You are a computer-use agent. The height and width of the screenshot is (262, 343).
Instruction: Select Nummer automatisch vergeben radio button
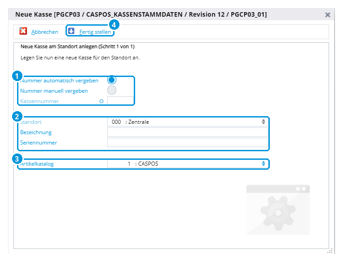coord(111,80)
